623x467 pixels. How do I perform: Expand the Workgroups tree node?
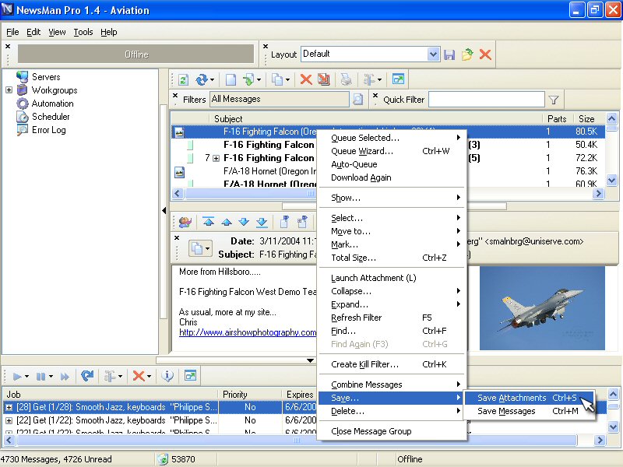(x=9, y=90)
